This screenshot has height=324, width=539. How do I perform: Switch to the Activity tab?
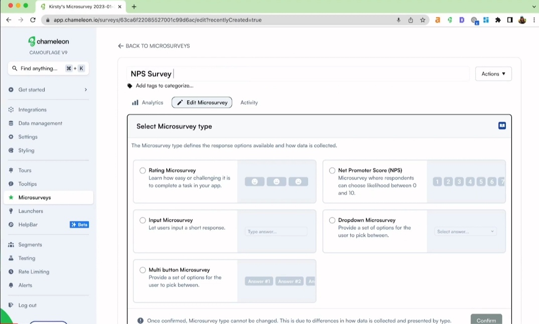249,102
